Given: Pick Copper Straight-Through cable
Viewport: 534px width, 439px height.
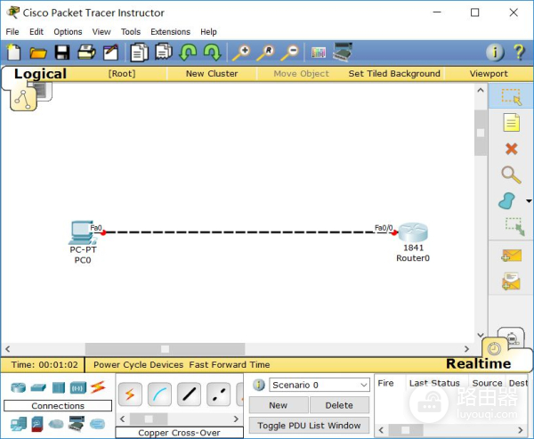Looking at the screenshot, I should click(x=189, y=394).
